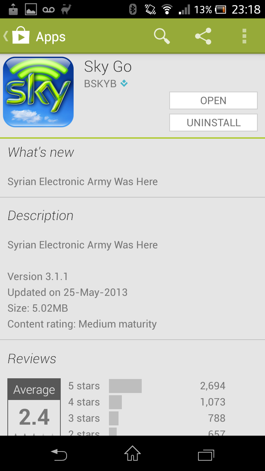Tap the Android back navigation button
265x471 pixels.
59,455
